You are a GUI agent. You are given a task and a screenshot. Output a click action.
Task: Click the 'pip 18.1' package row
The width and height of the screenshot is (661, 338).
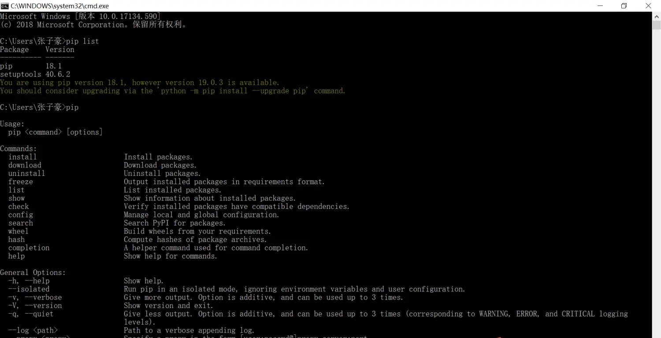(x=31, y=66)
